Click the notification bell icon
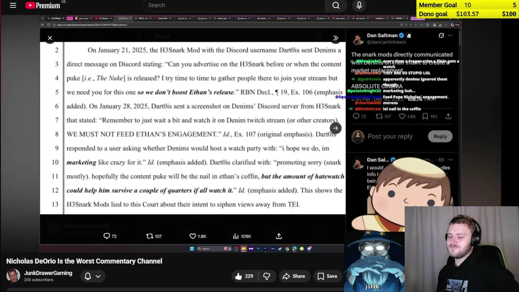The image size is (519, 292). (88, 276)
